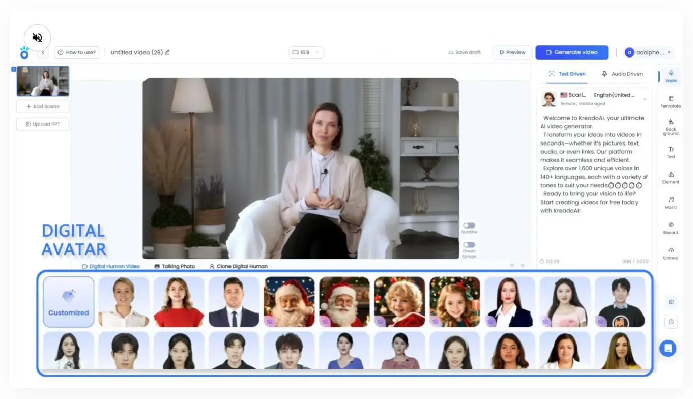Click the Customized avatar tile
Screen dimensions: 693x399
click(x=69, y=302)
